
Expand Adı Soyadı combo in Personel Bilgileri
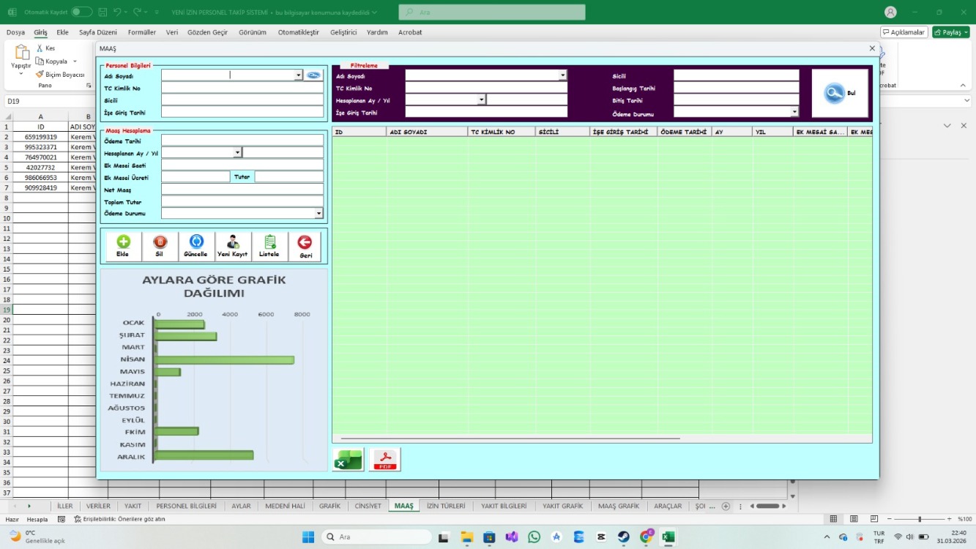(x=298, y=75)
